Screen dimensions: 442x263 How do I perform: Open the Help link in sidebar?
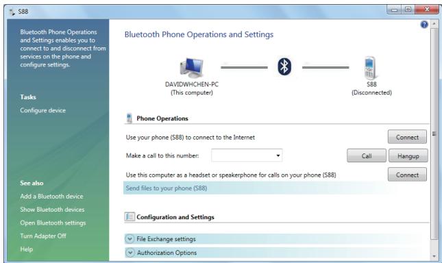[x=27, y=249]
